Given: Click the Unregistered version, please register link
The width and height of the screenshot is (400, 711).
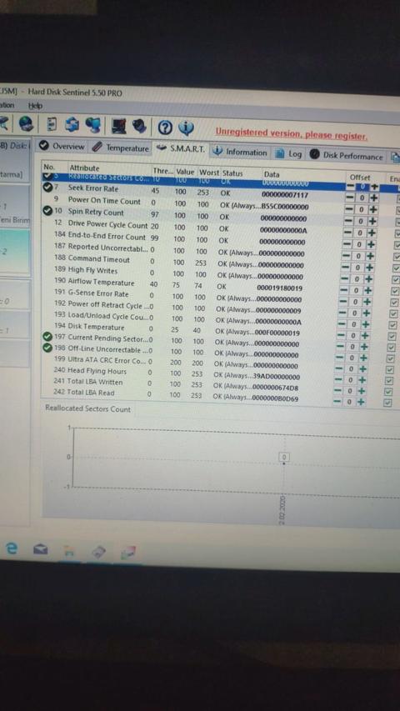Looking at the screenshot, I should 292,133.
